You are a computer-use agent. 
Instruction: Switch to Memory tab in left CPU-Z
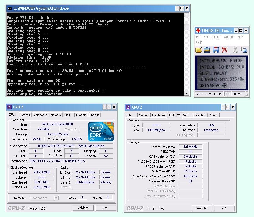pyautogui.click(x=55, y=115)
